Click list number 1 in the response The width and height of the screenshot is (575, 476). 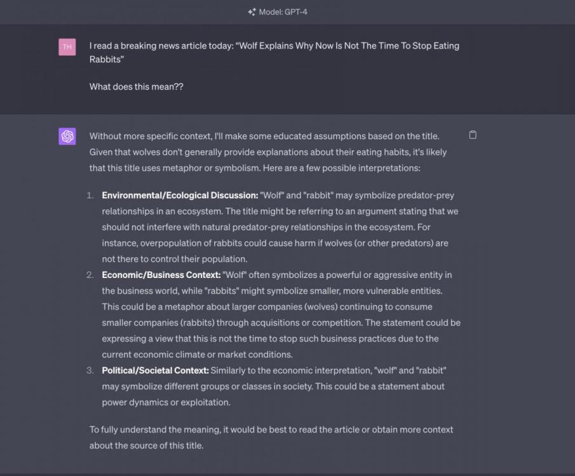(90, 195)
